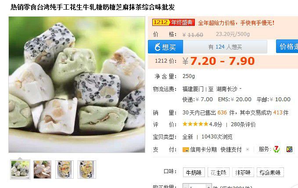Click the five-star rating icons
298x188 pixels.
click(x=195, y=124)
